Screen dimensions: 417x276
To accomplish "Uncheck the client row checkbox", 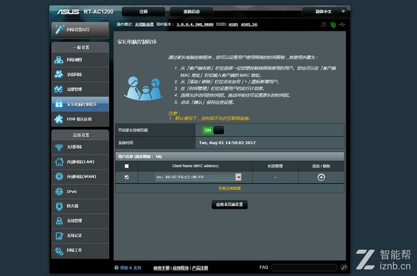I will 127,177.
